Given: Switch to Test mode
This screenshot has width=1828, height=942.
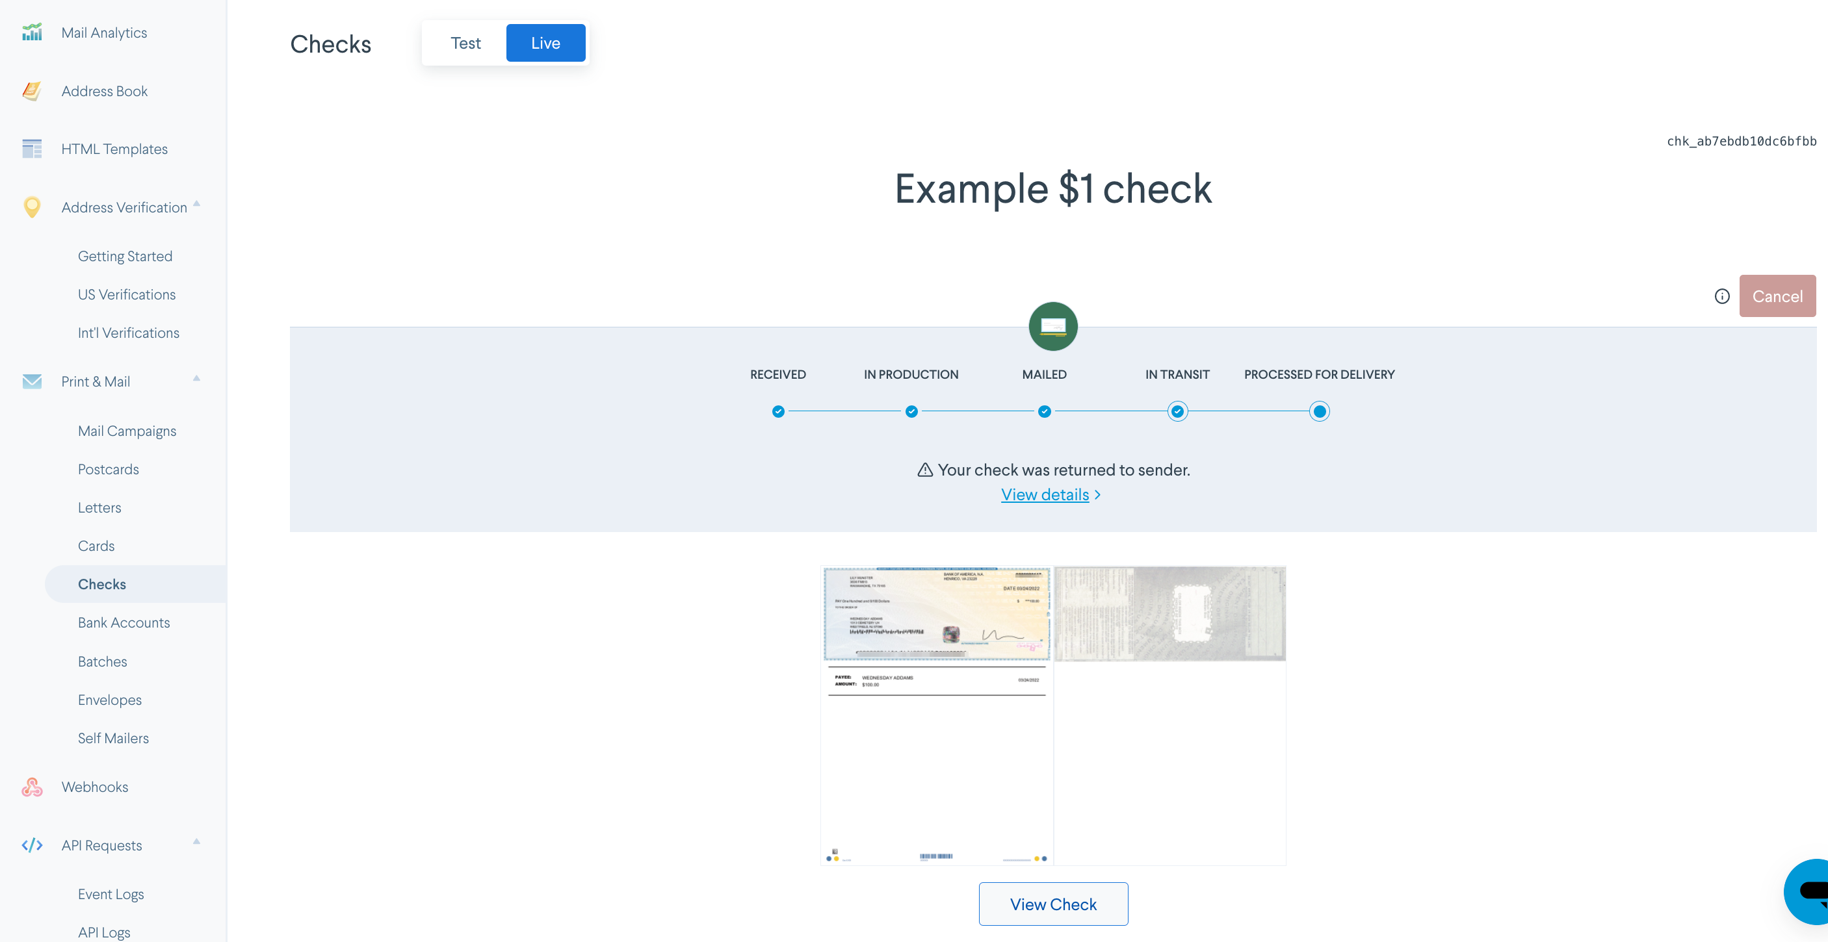Looking at the screenshot, I should point(465,43).
